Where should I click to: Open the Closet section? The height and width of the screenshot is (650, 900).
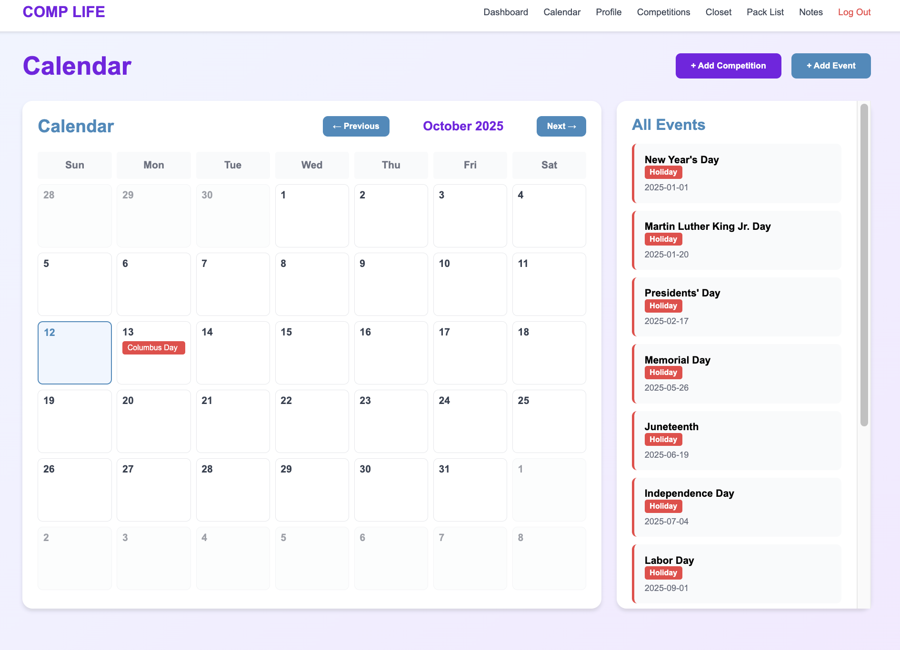coord(718,12)
